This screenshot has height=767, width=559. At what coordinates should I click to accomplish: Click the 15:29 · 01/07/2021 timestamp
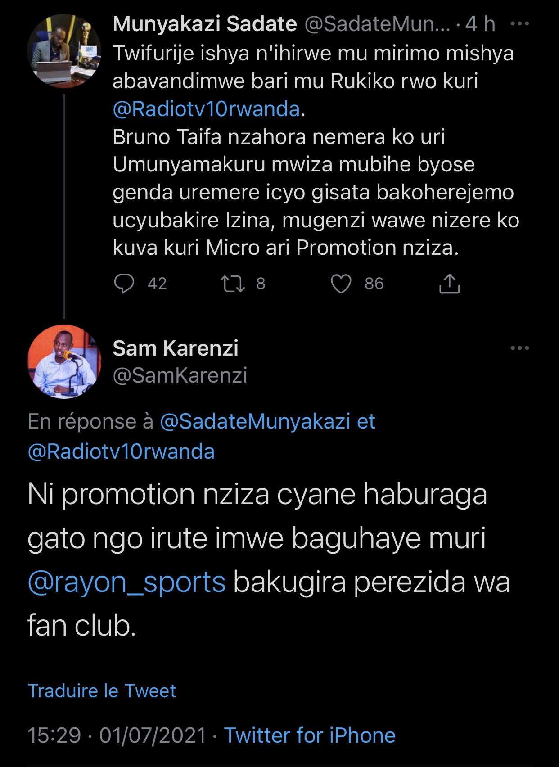coord(117,735)
